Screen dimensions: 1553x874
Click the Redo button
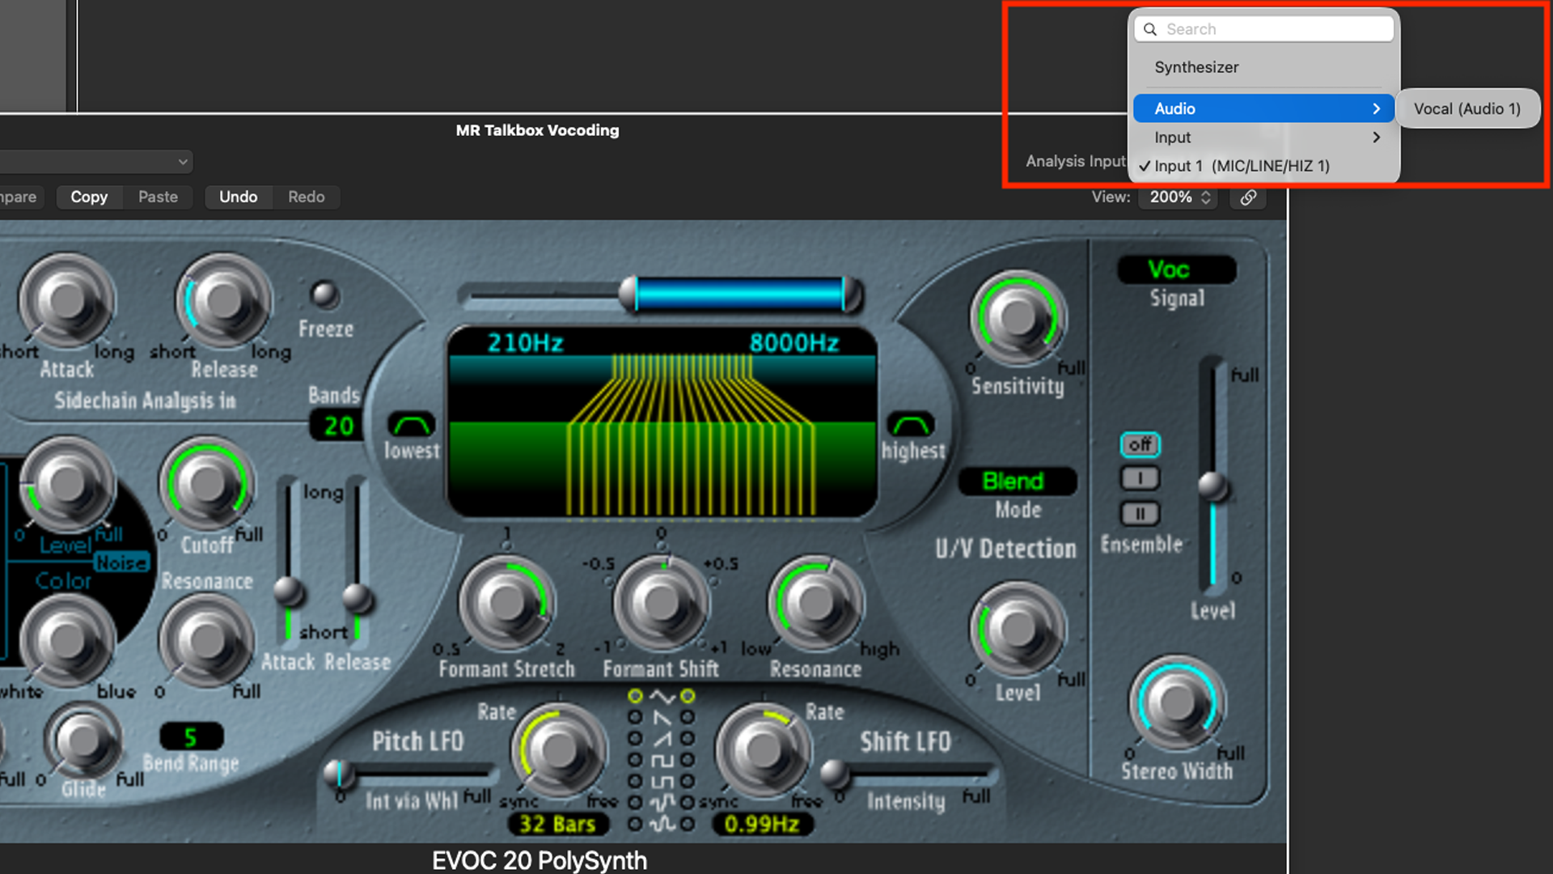[x=306, y=197]
